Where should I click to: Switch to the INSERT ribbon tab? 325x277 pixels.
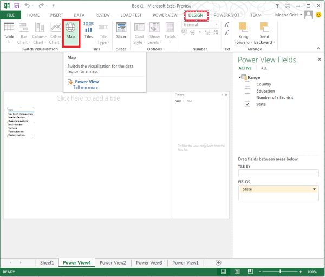[56, 15]
